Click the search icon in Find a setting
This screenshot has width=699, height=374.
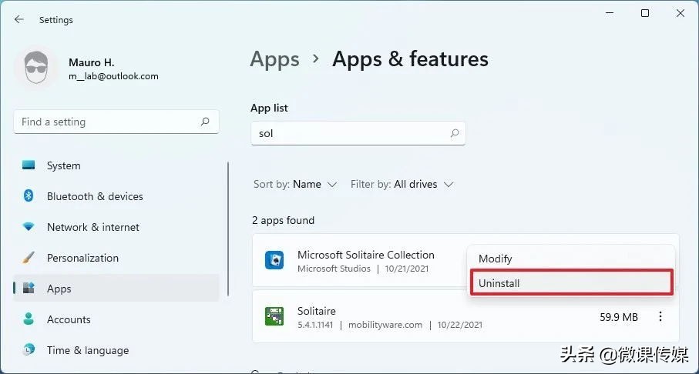[x=205, y=122]
